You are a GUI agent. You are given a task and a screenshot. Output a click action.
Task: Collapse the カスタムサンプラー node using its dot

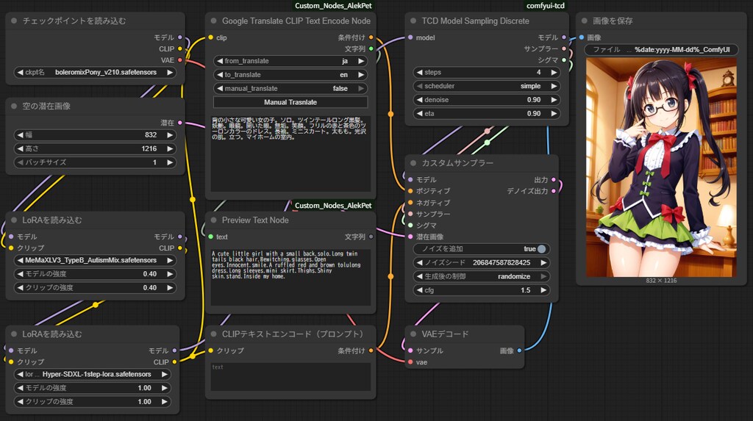click(x=413, y=162)
